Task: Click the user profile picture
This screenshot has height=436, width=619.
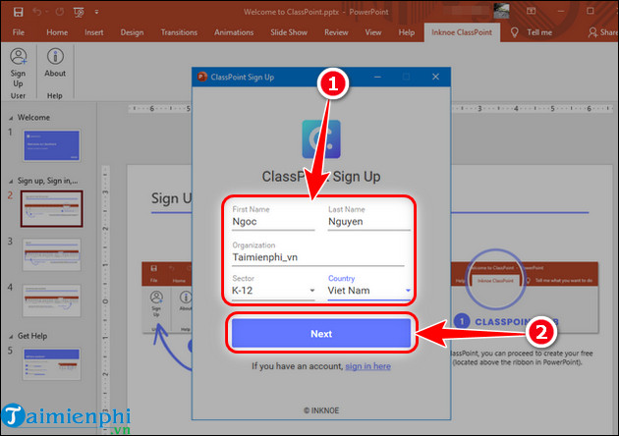Action: click(501, 11)
